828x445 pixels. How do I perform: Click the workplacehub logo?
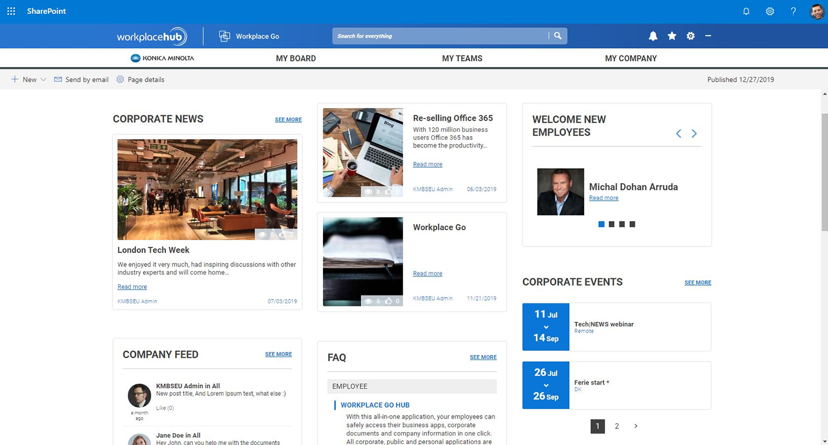click(152, 36)
